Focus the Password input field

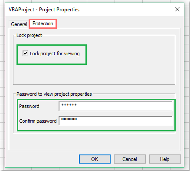(115, 106)
